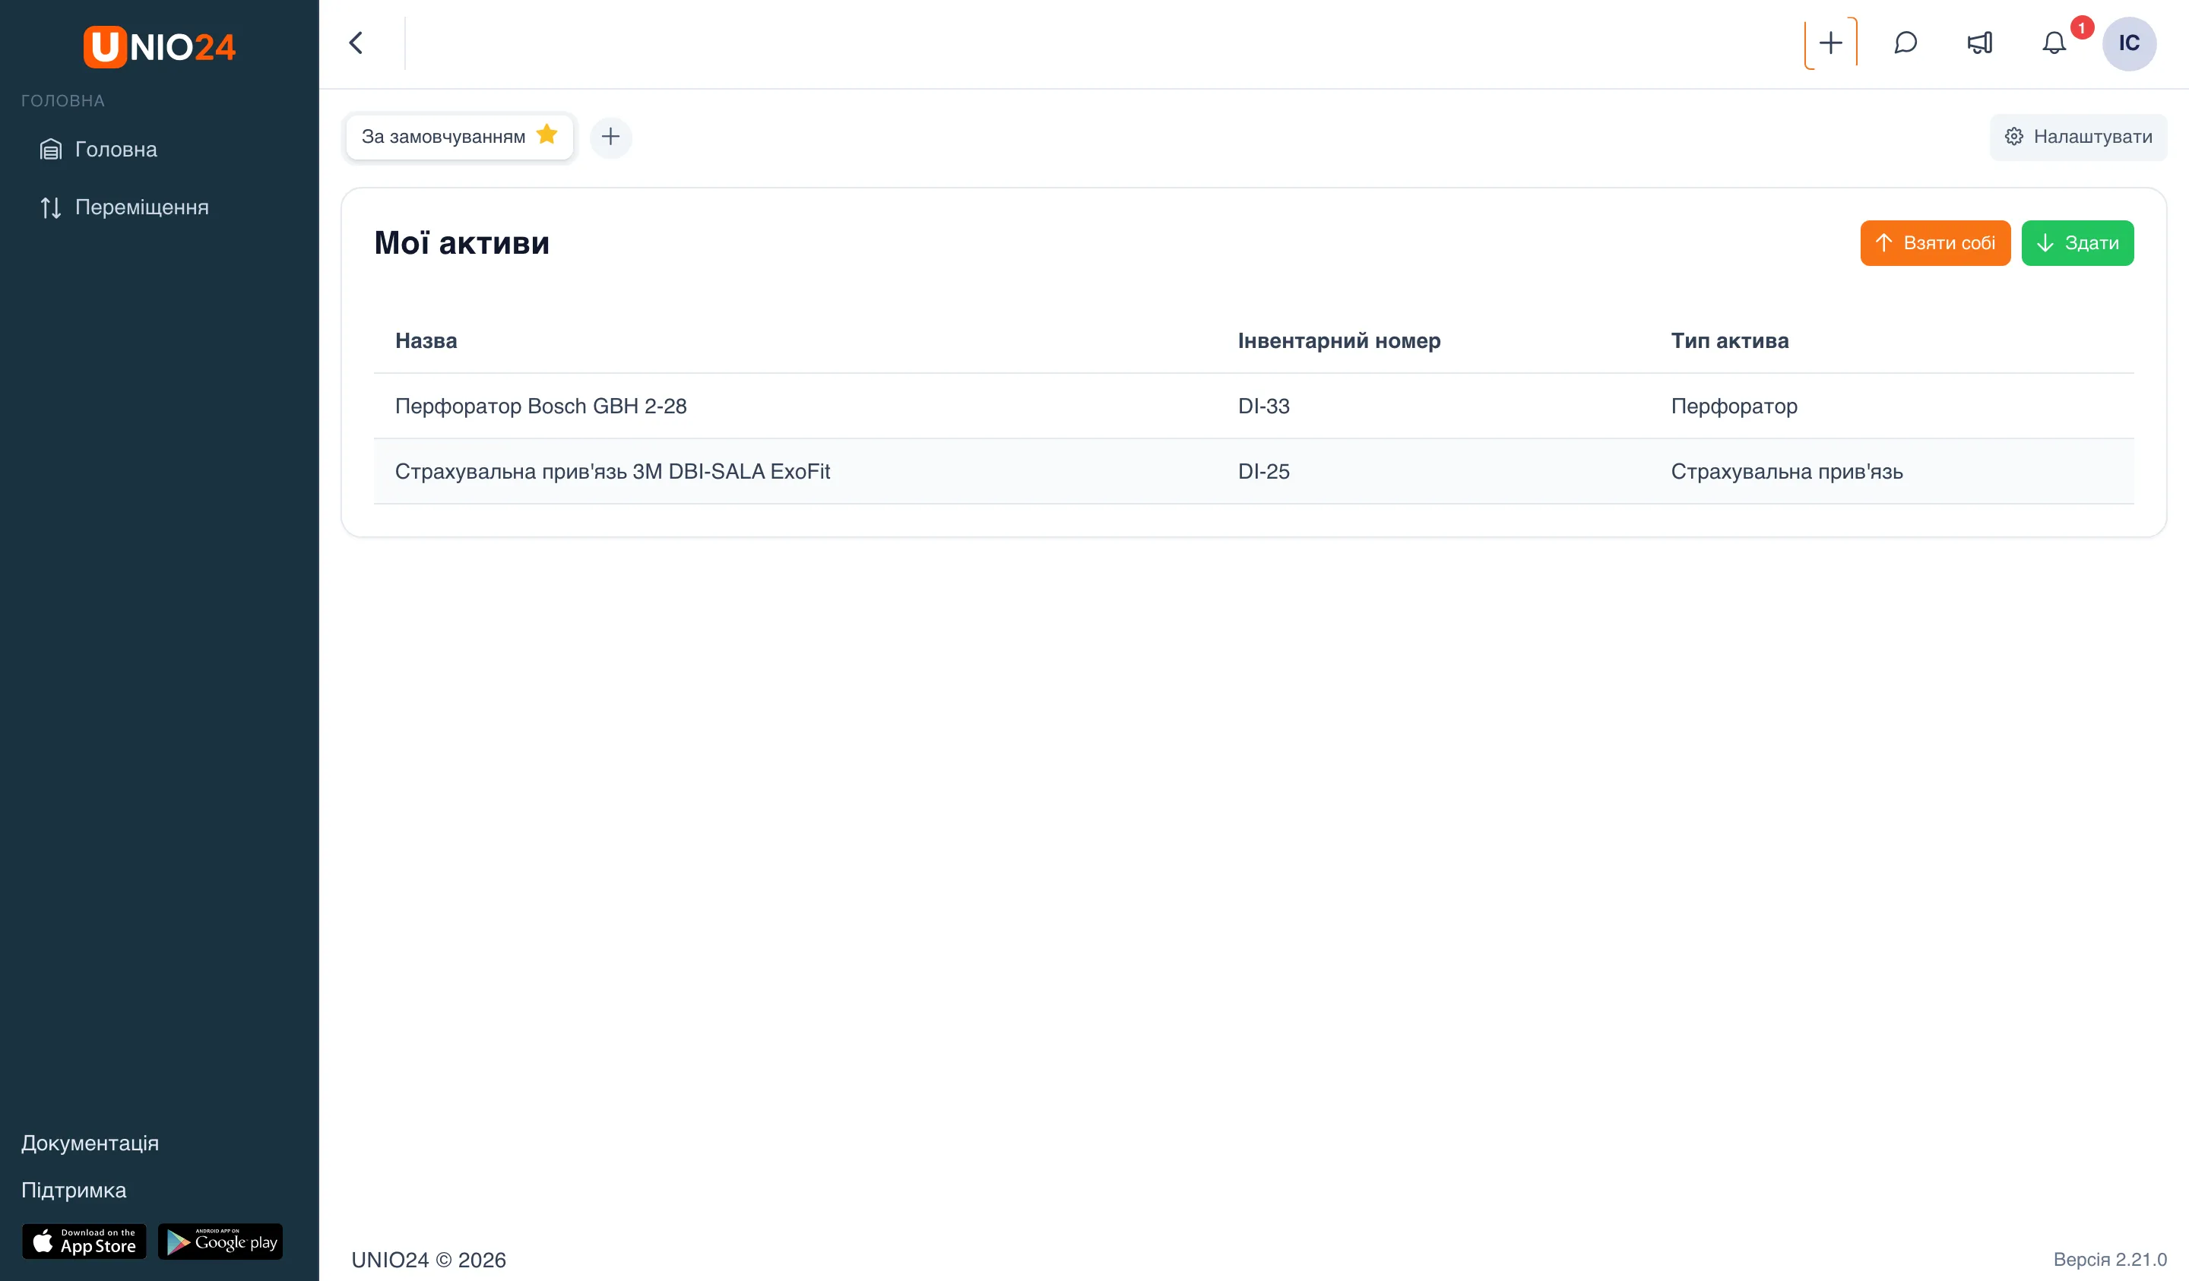
Task: Click the yellow star on default tab
Action: pyautogui.click(x=546, y=134)
